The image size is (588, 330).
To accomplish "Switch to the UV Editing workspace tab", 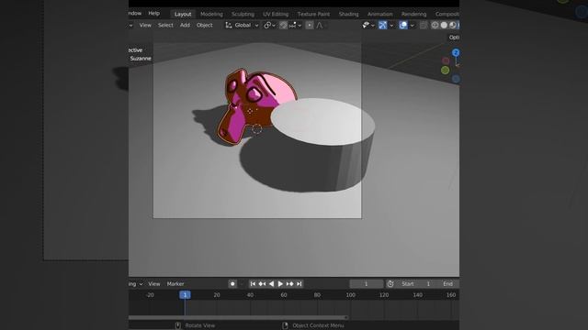I will click(276, 14).
